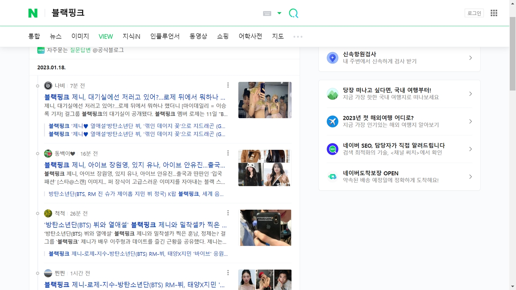
Task: Open 당장 떠나고 싶다면, 국내 여행부터 link
Action: pos(387,90)
